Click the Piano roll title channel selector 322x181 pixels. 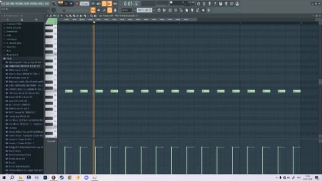coord(120,16)
